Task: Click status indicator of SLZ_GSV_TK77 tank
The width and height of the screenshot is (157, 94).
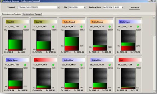Action: point(25,65)
